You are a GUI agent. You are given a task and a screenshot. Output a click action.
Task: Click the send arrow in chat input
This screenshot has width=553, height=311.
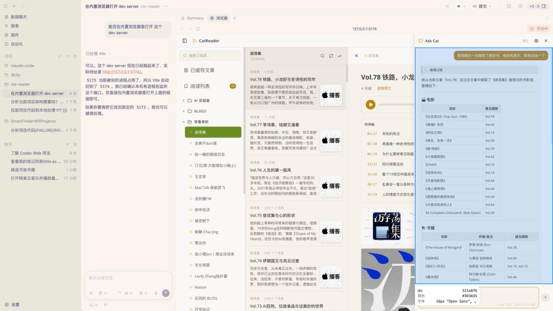click(x=166, y=293)
